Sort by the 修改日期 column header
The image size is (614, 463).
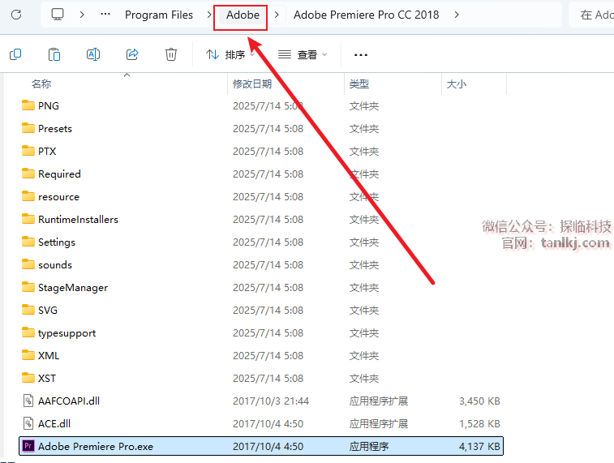click(x=252, y=84)
